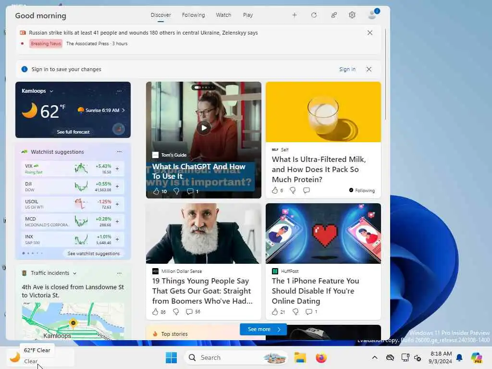This screenshot has width=492, height=369.
Task: Expand Traffic incidents dropdown
Action: coord(74,273)
